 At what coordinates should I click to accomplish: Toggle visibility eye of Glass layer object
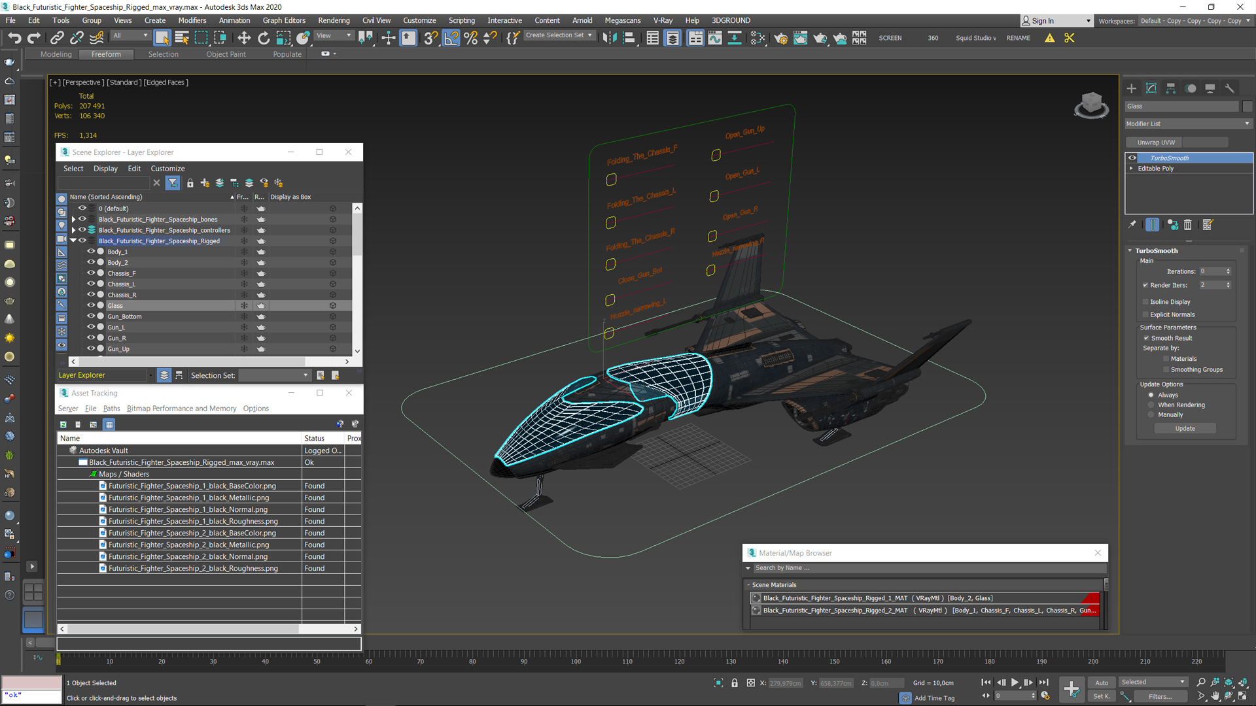coord(91,305)
